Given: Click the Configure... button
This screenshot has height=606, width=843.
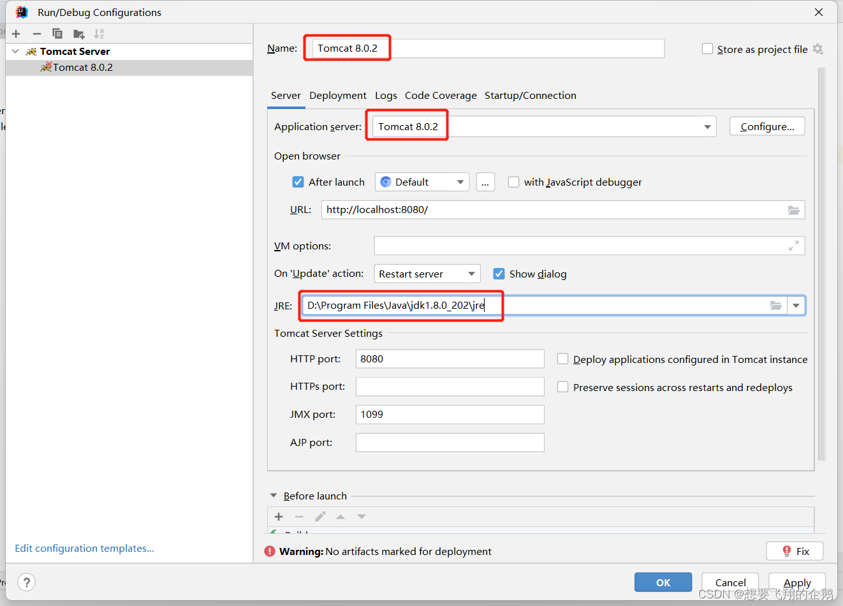Looking at the screenshot, I should [767, 126].
